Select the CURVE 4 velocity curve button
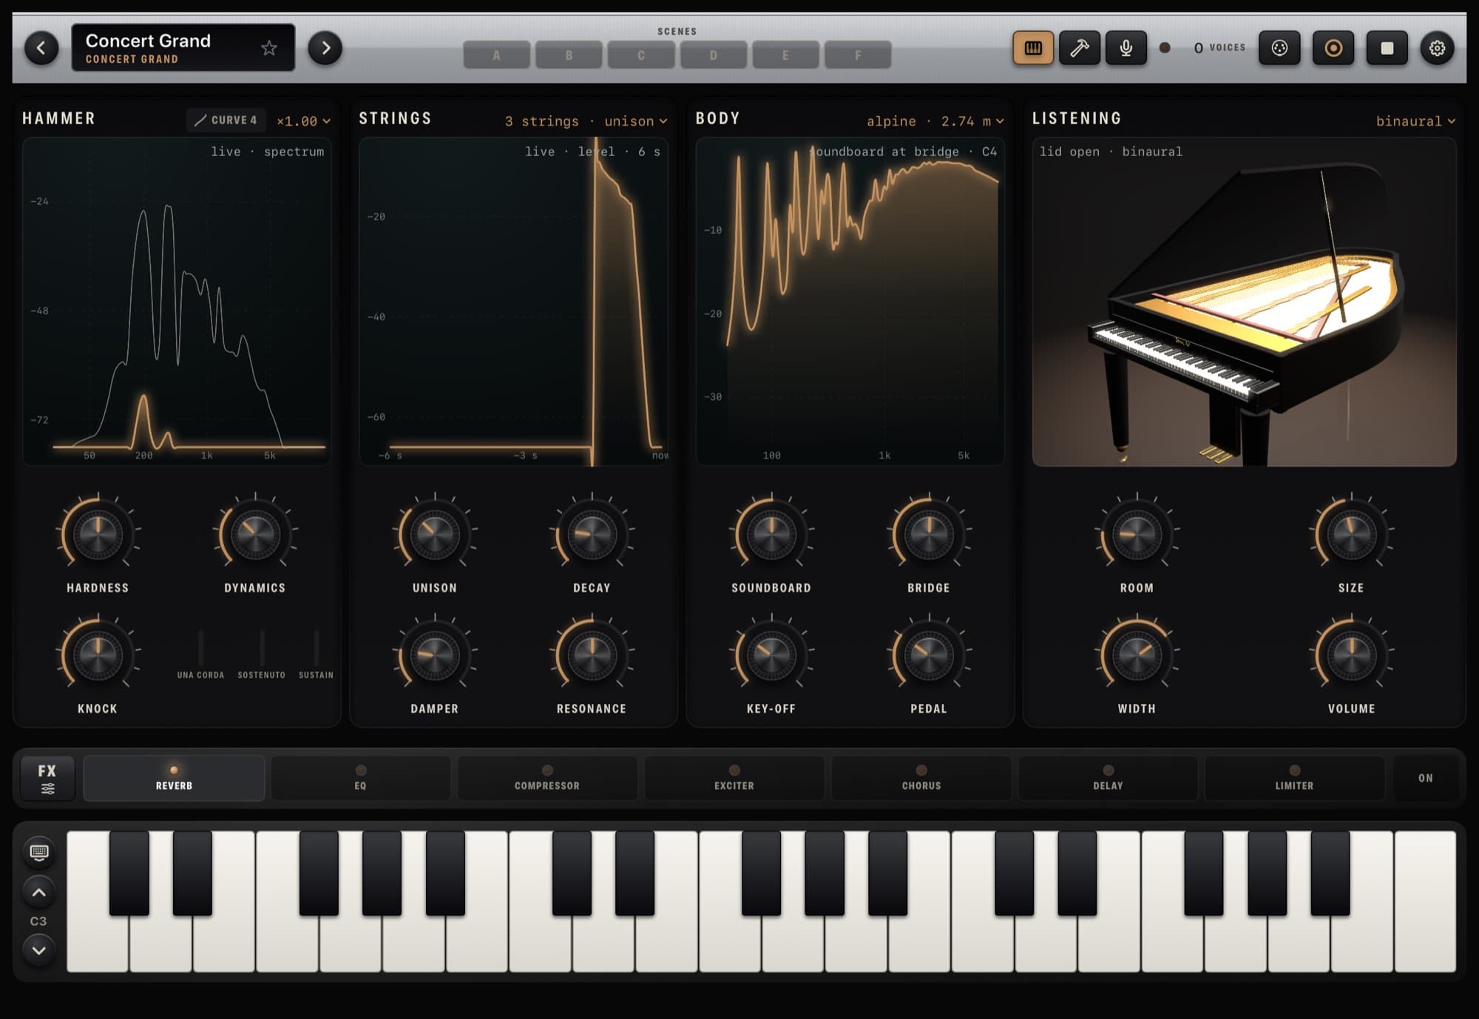Viewport: 1479px width, 1019px height. click(226, 120)
